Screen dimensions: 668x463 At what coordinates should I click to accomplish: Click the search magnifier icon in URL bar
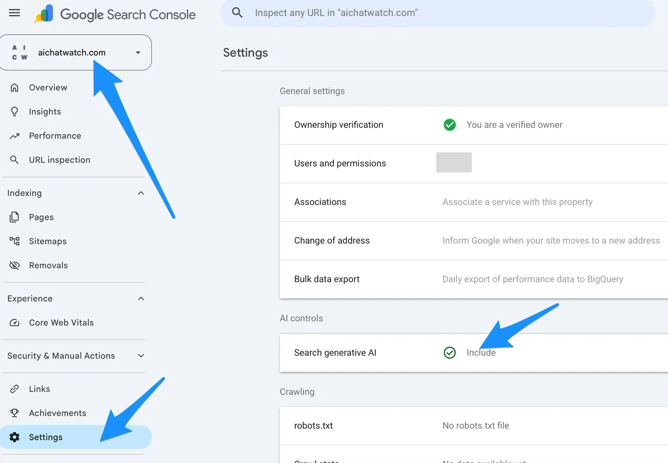point(237,13)
